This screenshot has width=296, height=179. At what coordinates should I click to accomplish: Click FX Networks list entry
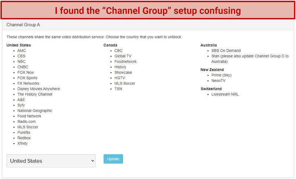pos(28,83)
